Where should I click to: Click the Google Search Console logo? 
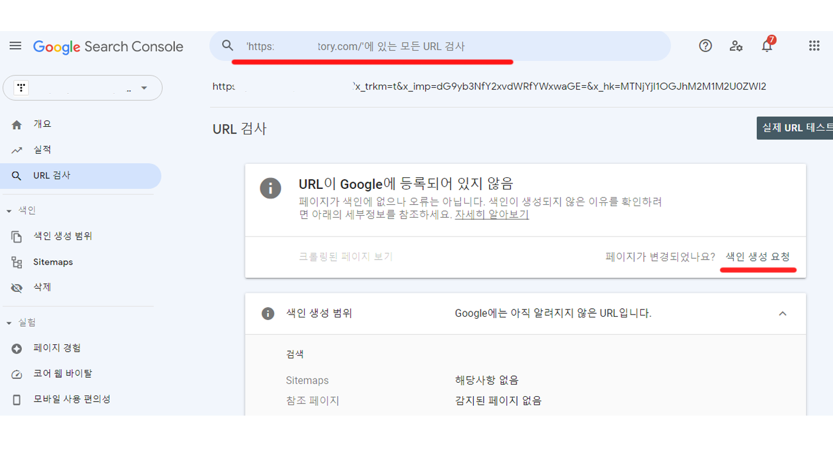pos(108,47)
